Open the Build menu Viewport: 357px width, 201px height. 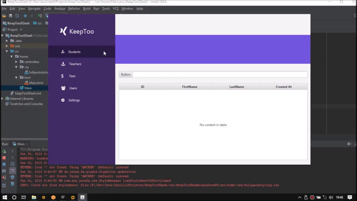tap(87, 9)
